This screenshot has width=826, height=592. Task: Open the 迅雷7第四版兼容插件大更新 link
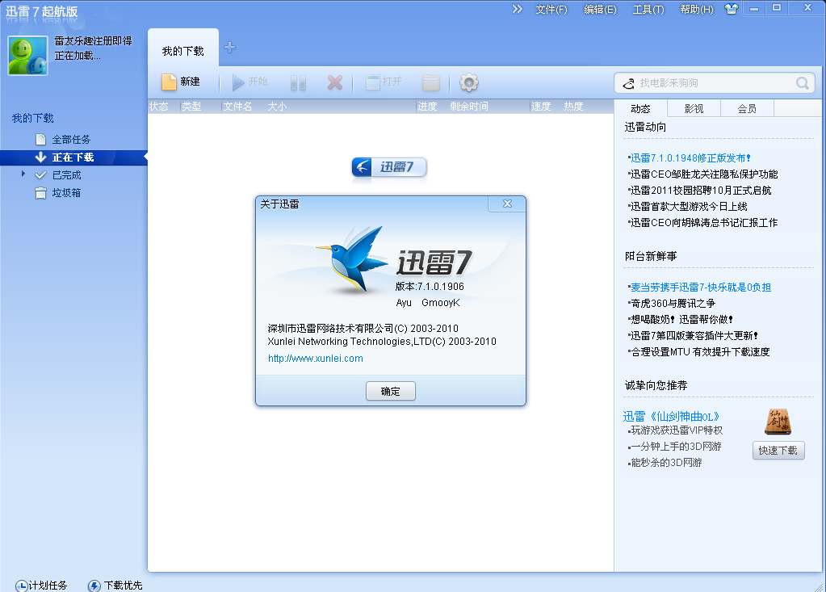(694, 335)
